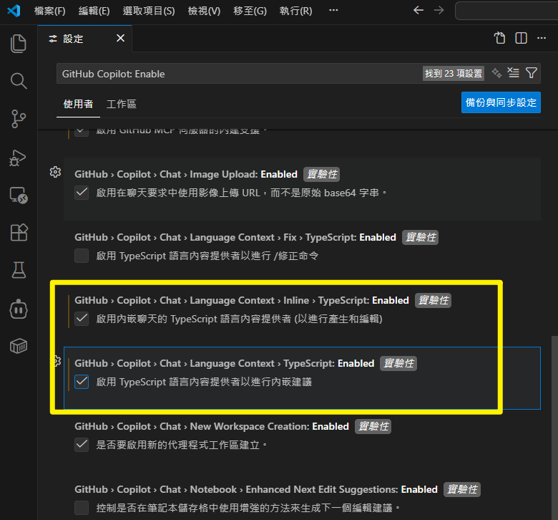Click the 找到 23 項設置 result count
This screenshot has width=558, height=520.
coord(454,74)
